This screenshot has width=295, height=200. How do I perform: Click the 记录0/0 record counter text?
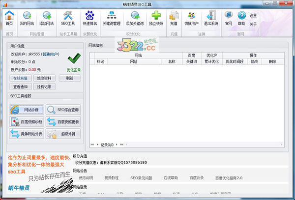tap(107, 145)
